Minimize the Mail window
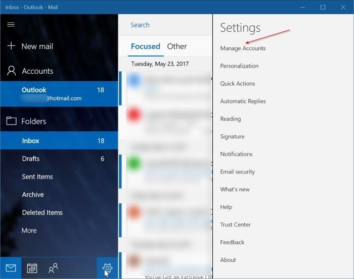 pos(302,7)
